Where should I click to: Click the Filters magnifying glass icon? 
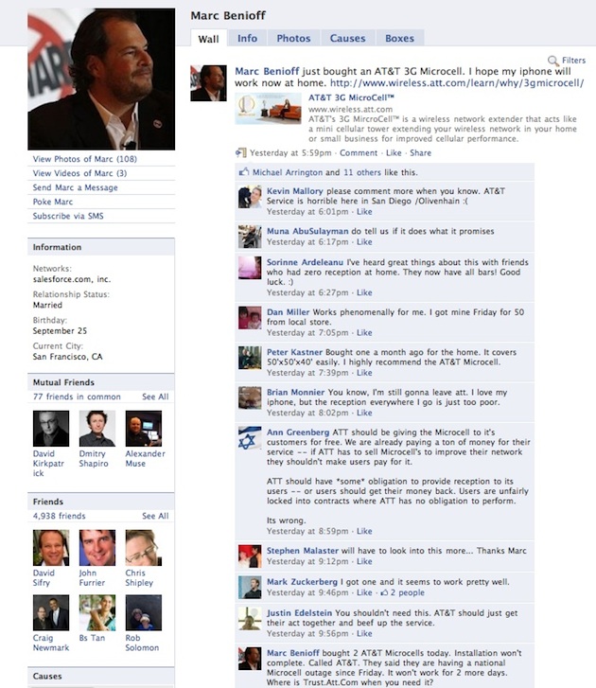pyautogui.click(x=553, y=61)
